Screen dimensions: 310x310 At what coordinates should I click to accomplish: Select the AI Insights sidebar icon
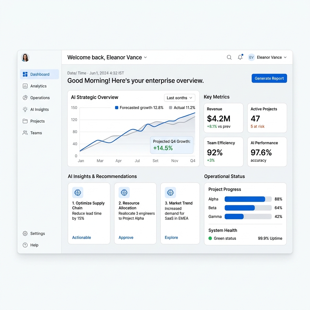click(x=26, y=109)
